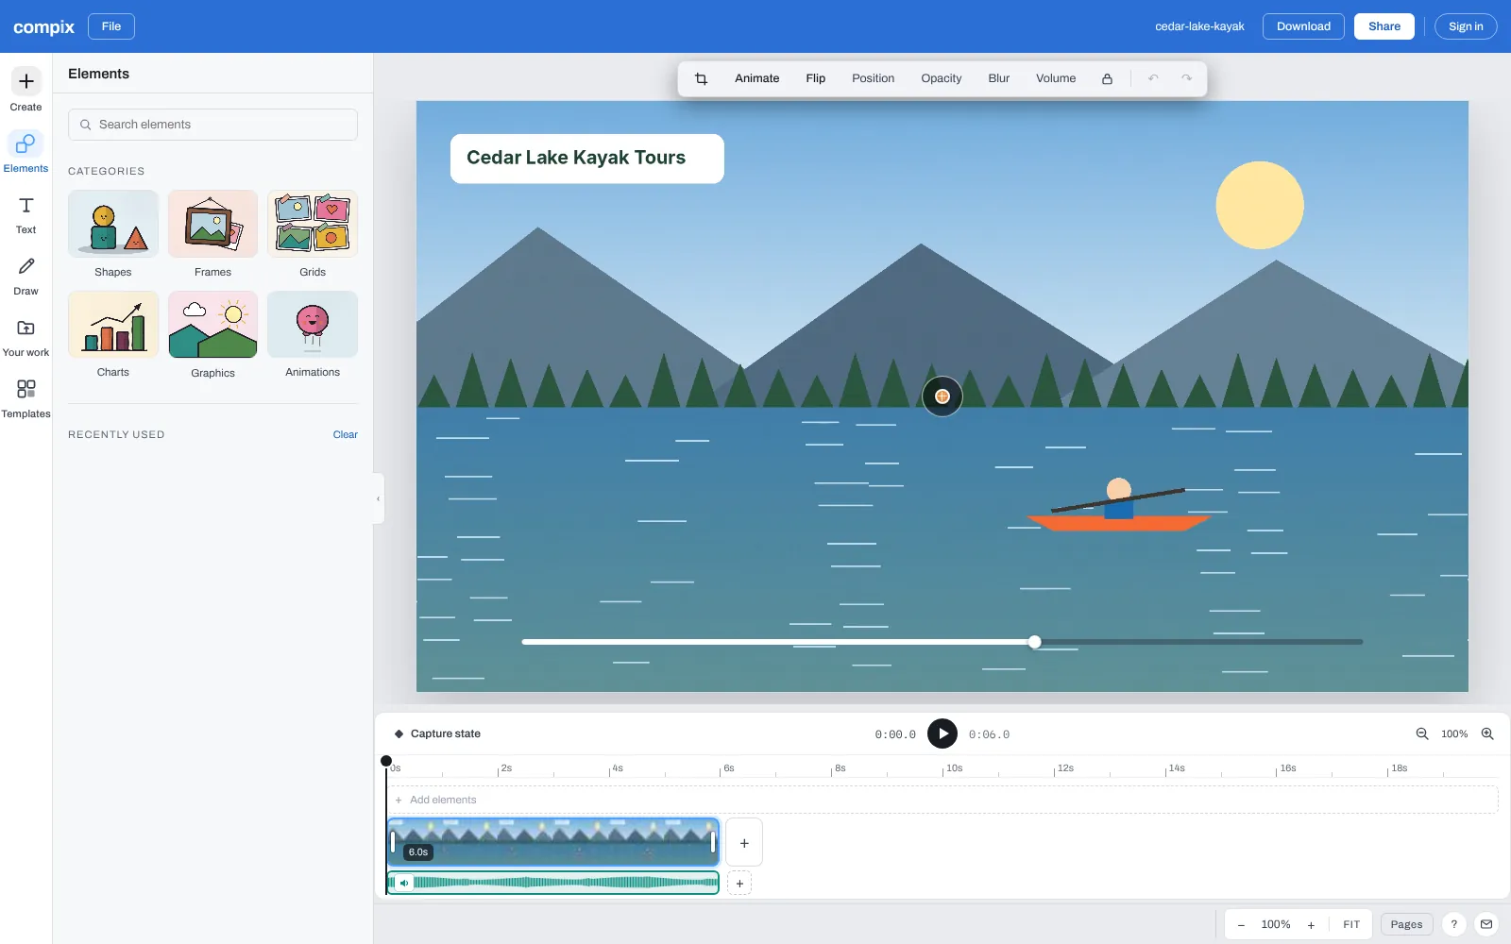1511x944 pixels.
Task: Select the Draw tool in sidebar
Action: click(25, 276)
